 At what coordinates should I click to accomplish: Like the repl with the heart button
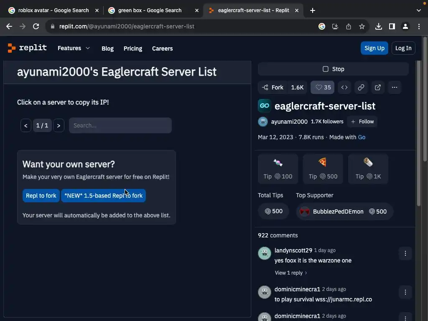[x=322, y=87]
